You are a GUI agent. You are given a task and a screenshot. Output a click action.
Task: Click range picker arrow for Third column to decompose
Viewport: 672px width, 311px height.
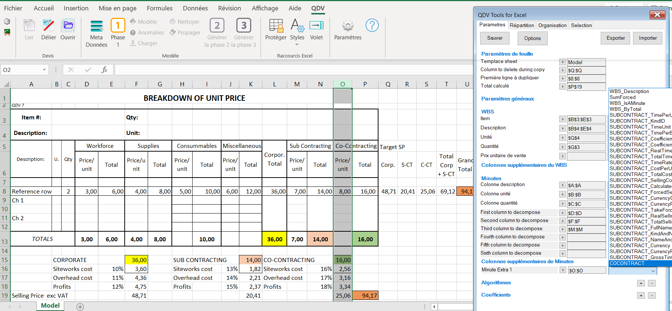[563, 229]
